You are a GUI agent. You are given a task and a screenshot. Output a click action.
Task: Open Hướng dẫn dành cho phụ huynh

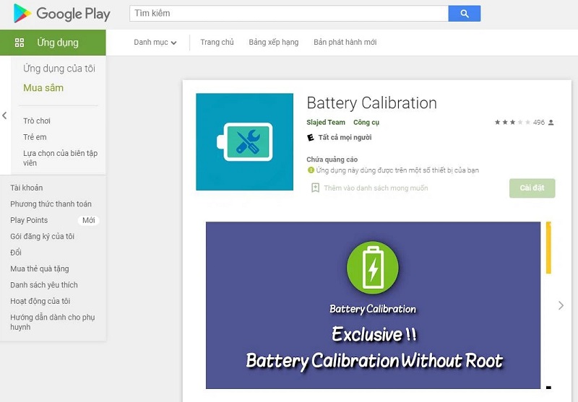pyautogui.click(x=53, y=322)
